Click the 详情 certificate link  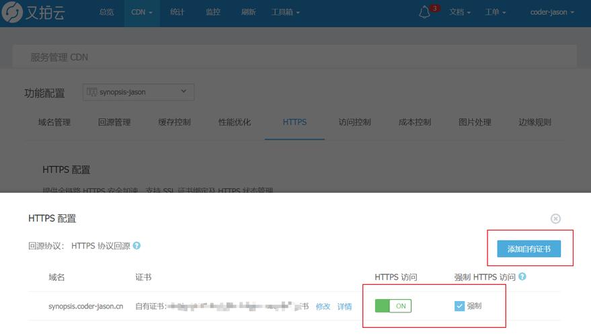tap(344, 306)
